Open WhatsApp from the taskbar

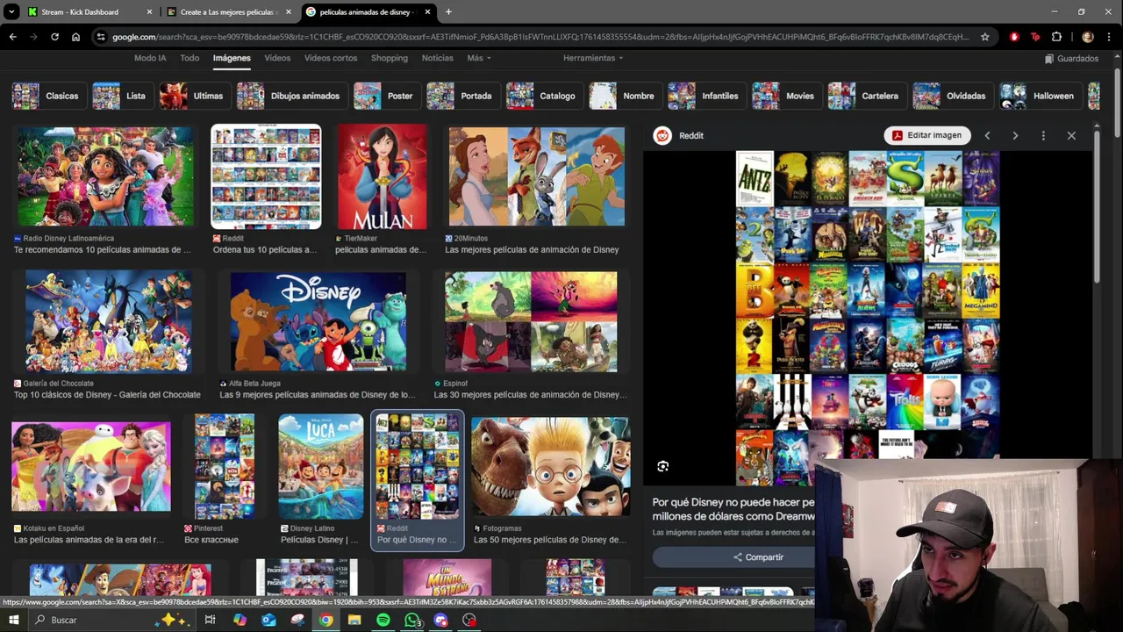[x=412, y=620]
